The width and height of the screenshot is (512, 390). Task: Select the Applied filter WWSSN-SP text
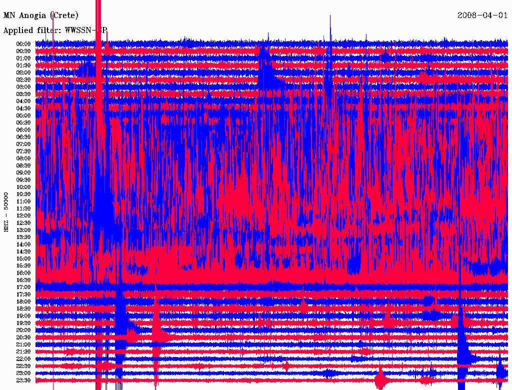click(55, 30)
